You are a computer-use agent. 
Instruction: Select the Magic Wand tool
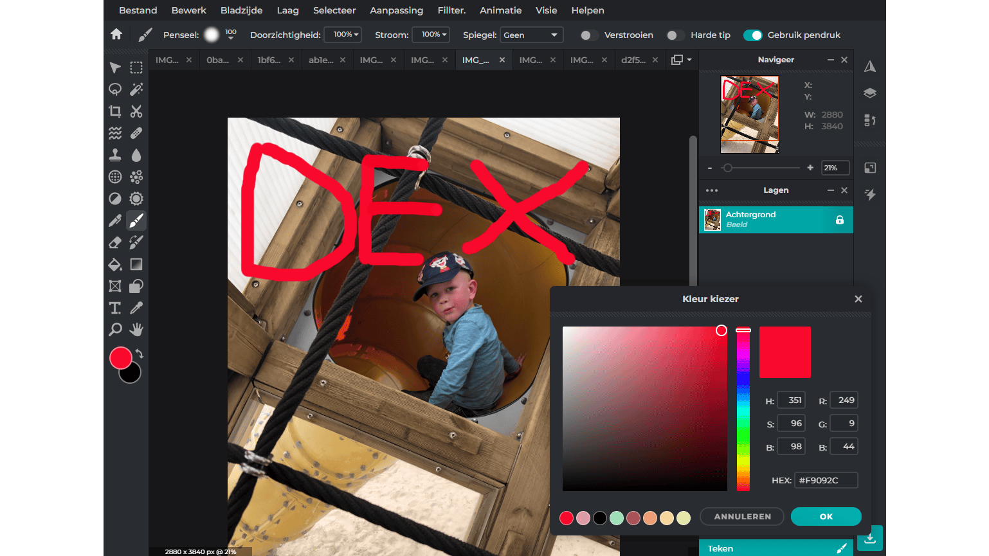[x=136, y=89]
